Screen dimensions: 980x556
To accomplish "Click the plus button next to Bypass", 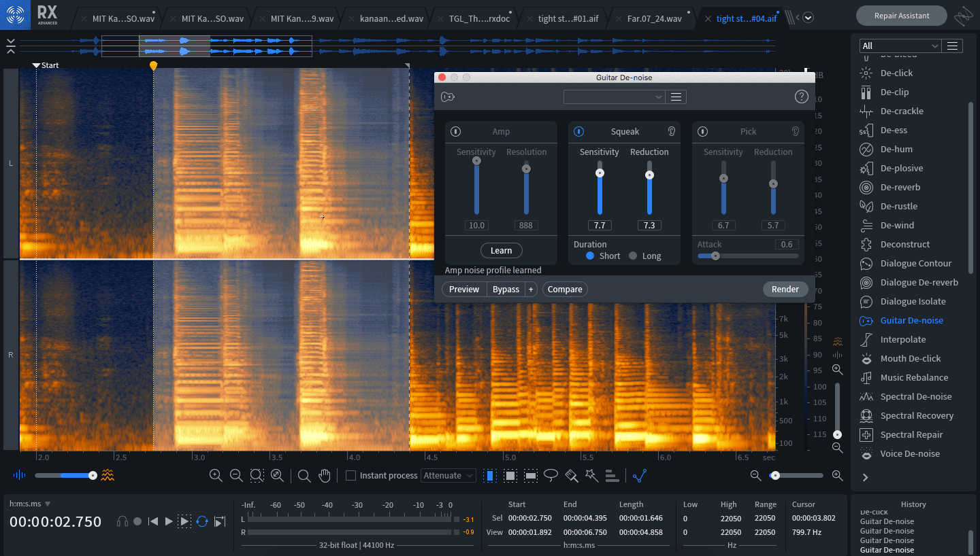I will click(531, 289).
